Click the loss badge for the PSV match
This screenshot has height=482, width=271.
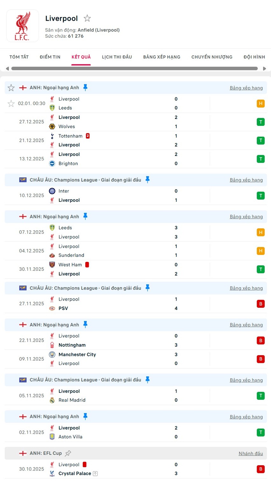(x=260, y=304)
